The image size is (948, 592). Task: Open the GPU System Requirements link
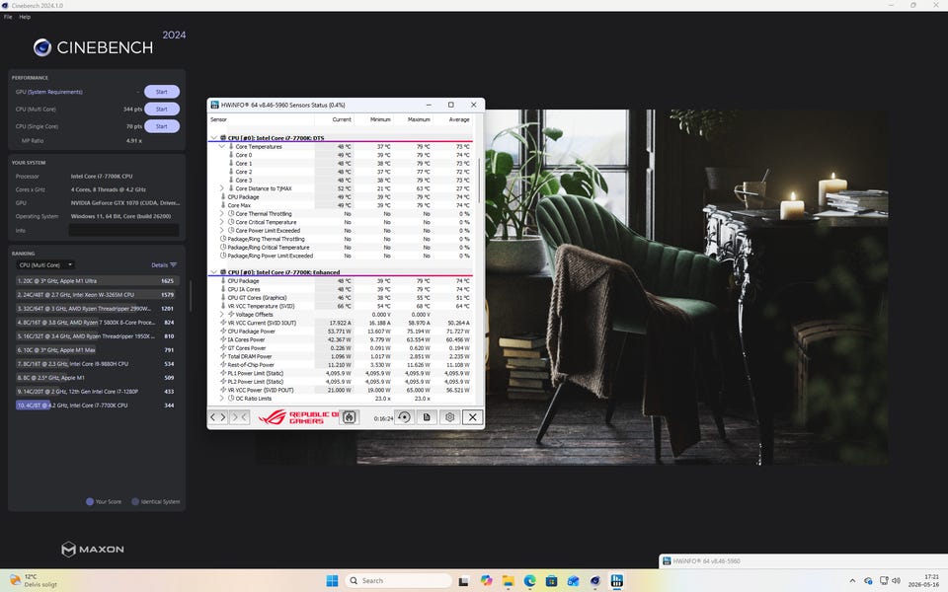55,92
